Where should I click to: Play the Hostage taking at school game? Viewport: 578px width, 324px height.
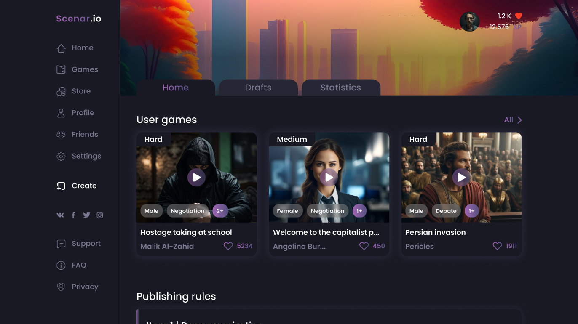(196, 178)
